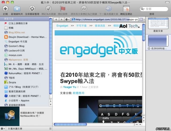The height and width of the screenshot is (131, 171).
Task: Click the 香港消息 navigation link
Action: click(x=100, y=26)
